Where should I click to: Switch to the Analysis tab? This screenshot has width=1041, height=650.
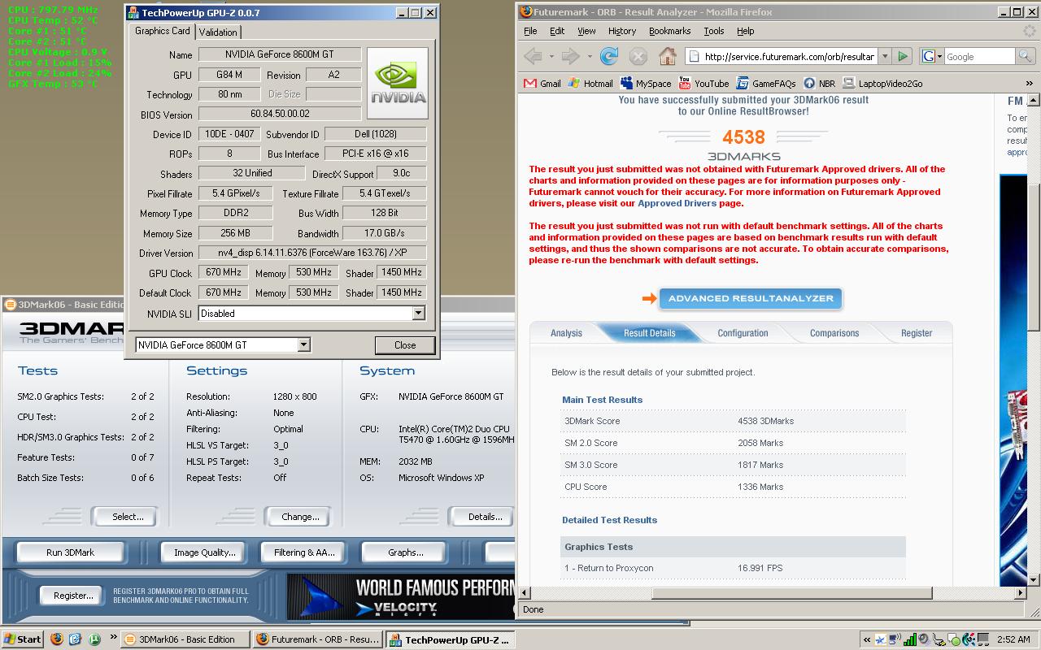pos(566,333)
